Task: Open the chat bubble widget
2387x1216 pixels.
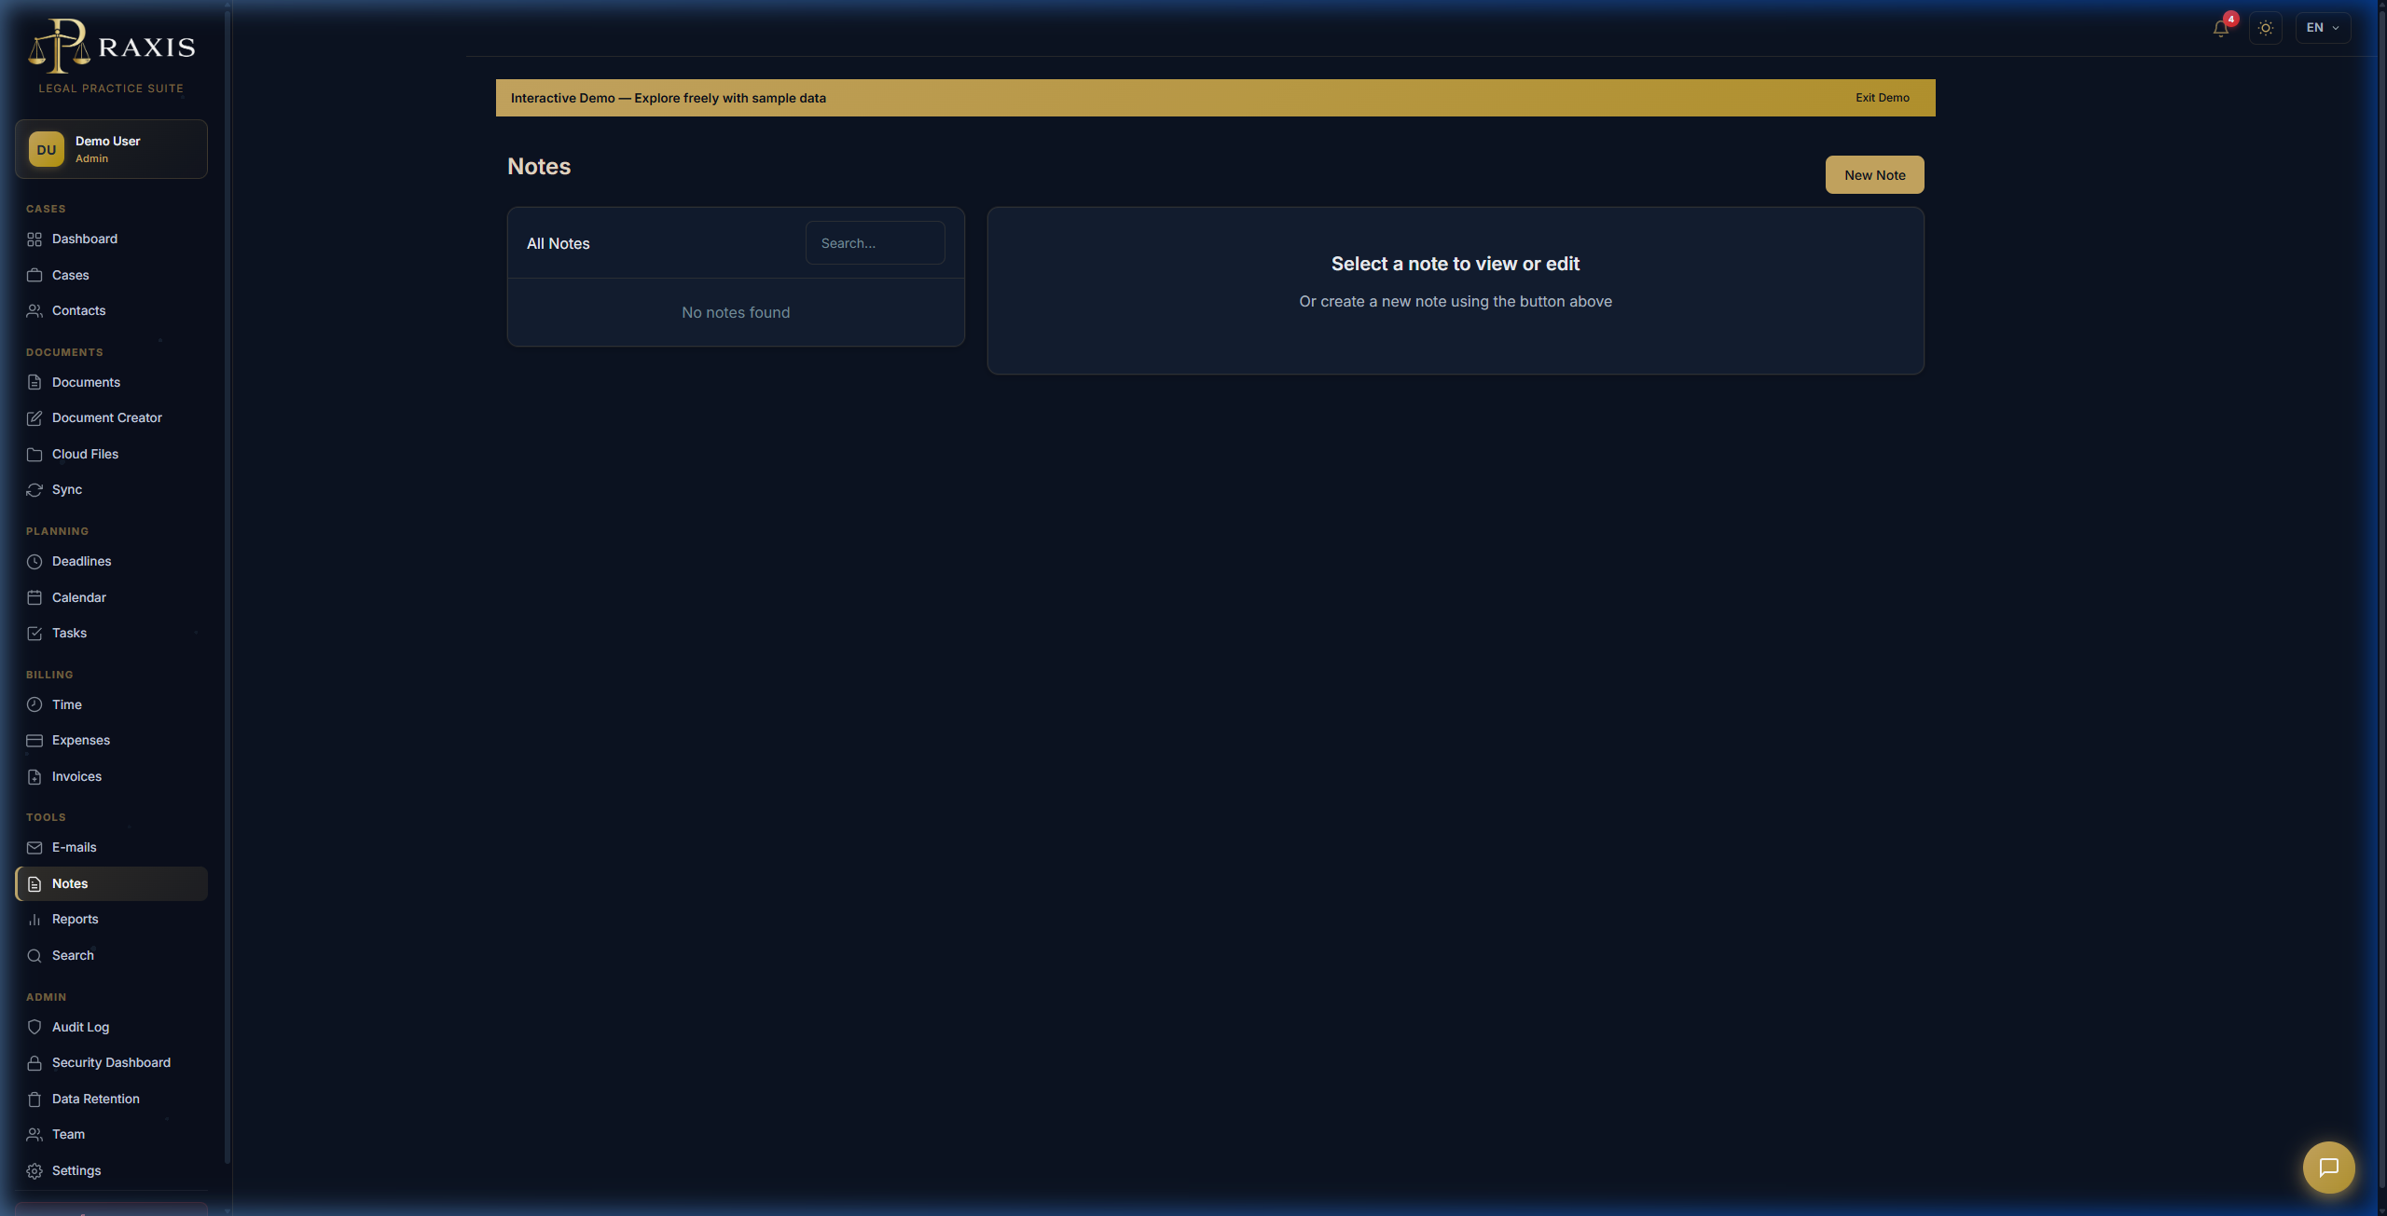Action: (x=2328, y=1168)
